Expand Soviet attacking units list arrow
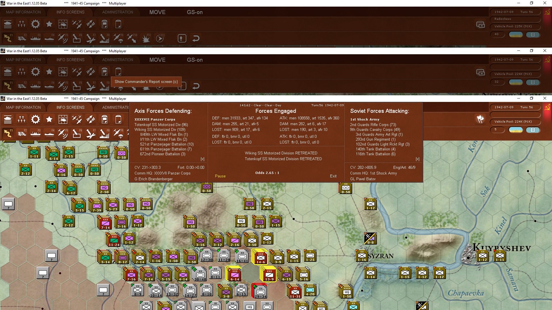 [417, 159]
